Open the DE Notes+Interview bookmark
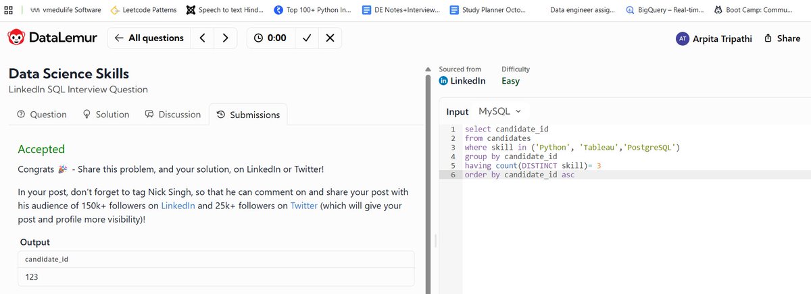The width and height of the screenshot is (811, 294). [x=401, y=10]
